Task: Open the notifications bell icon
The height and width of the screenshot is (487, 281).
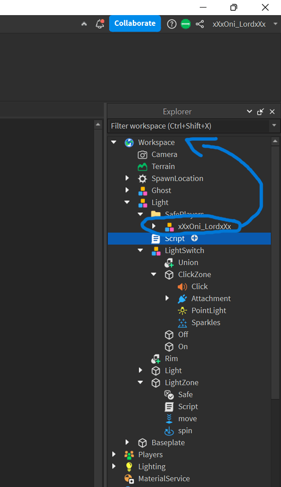Action: tap(100, 23)
